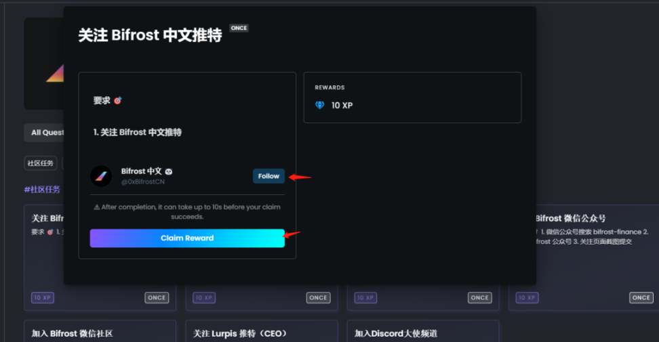Open the 加入Discord大使频道 quest card
The height and width of the screenshot is (342, 659).
click(x=422, y=332)
